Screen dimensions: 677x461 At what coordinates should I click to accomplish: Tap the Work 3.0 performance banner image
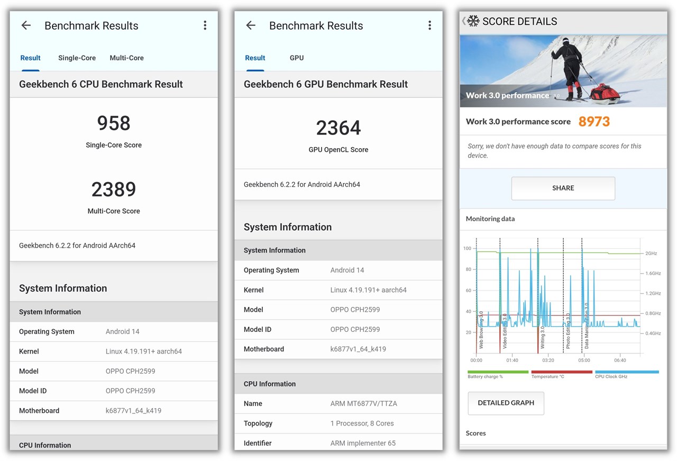[x=563, y=71]
